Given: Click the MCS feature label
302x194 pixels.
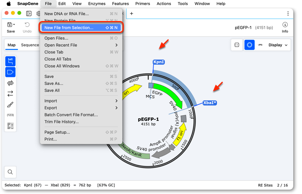Looking at the screenshot, I should [150, 97].
